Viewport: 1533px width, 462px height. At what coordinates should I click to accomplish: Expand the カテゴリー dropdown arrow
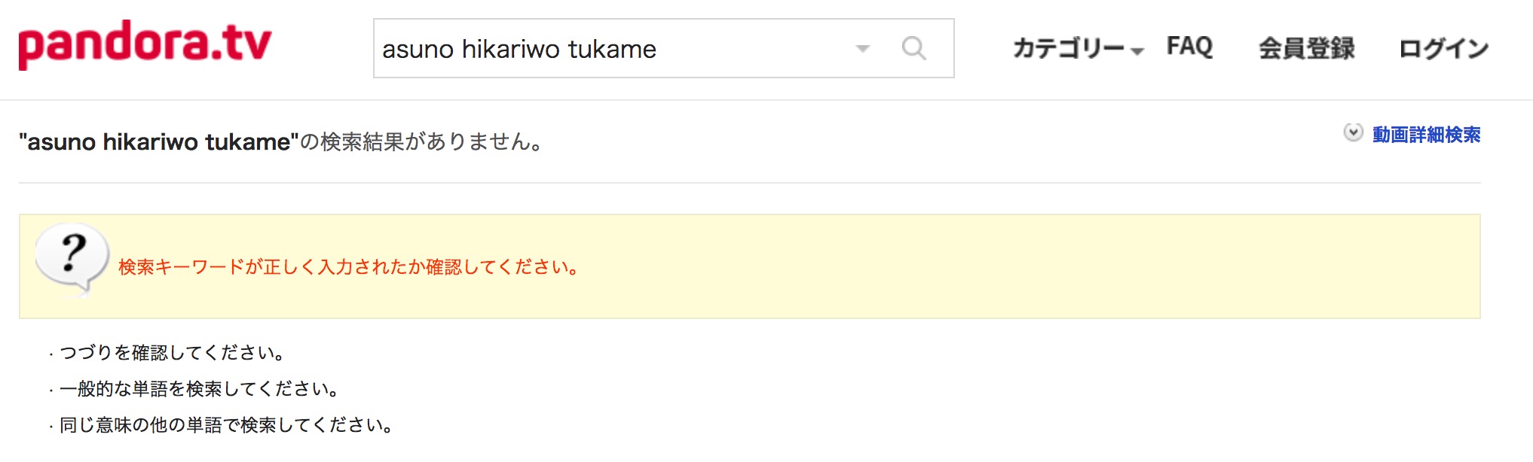1137,51
